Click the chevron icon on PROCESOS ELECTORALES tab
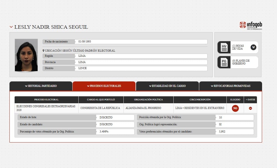Screen dimensions: 277x168 [89, 86]
